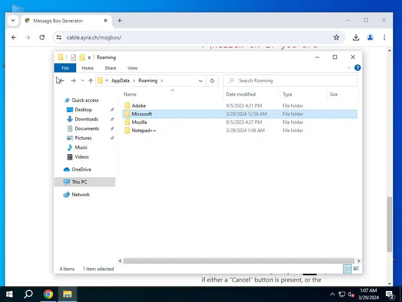The width and height of the screenshot is (402, 302).
Task: Sort by Type column header
Action: (x=287, y=94)
